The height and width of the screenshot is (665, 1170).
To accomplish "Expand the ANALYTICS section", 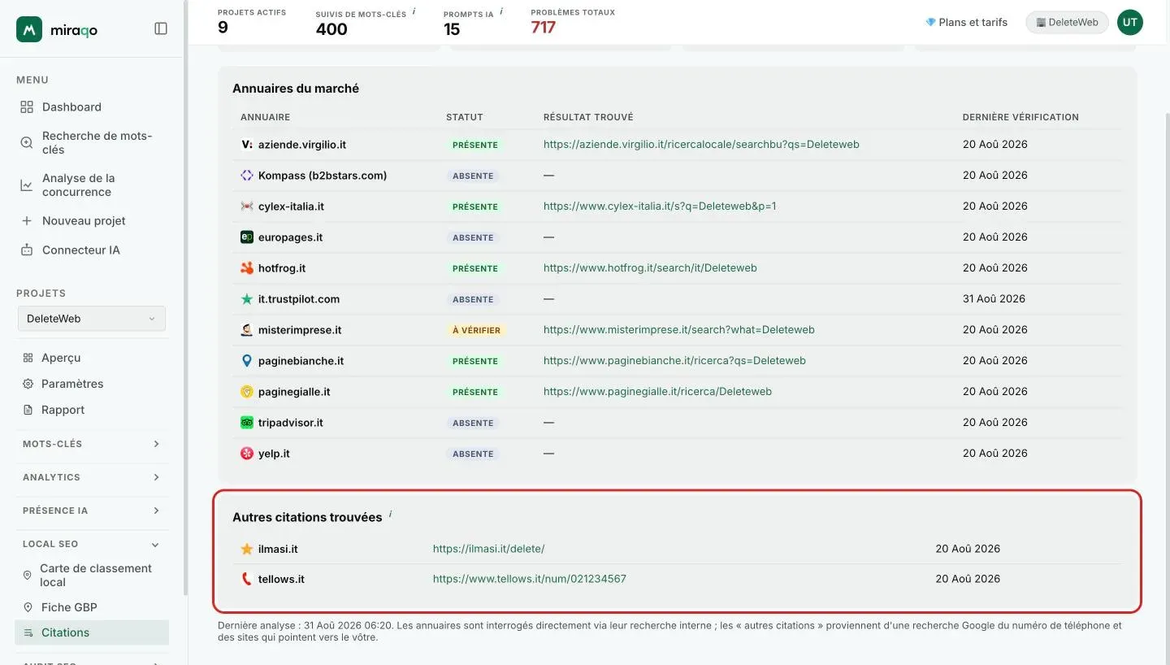I will click(92, 477).
